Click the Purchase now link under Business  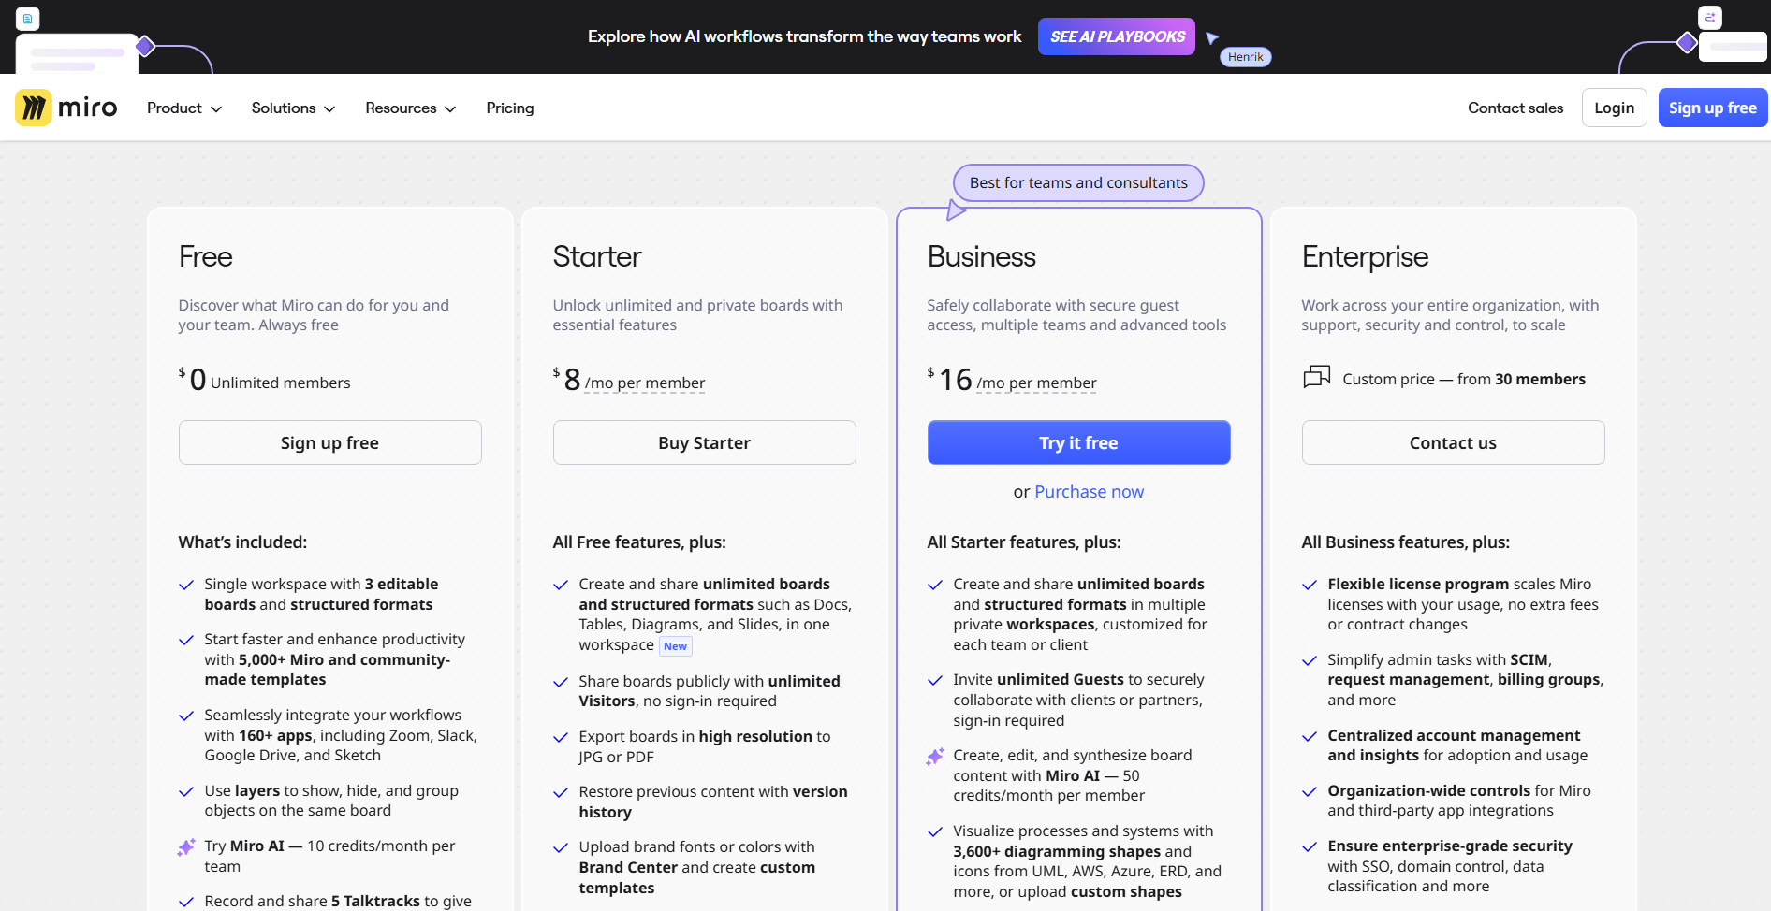1089,491
